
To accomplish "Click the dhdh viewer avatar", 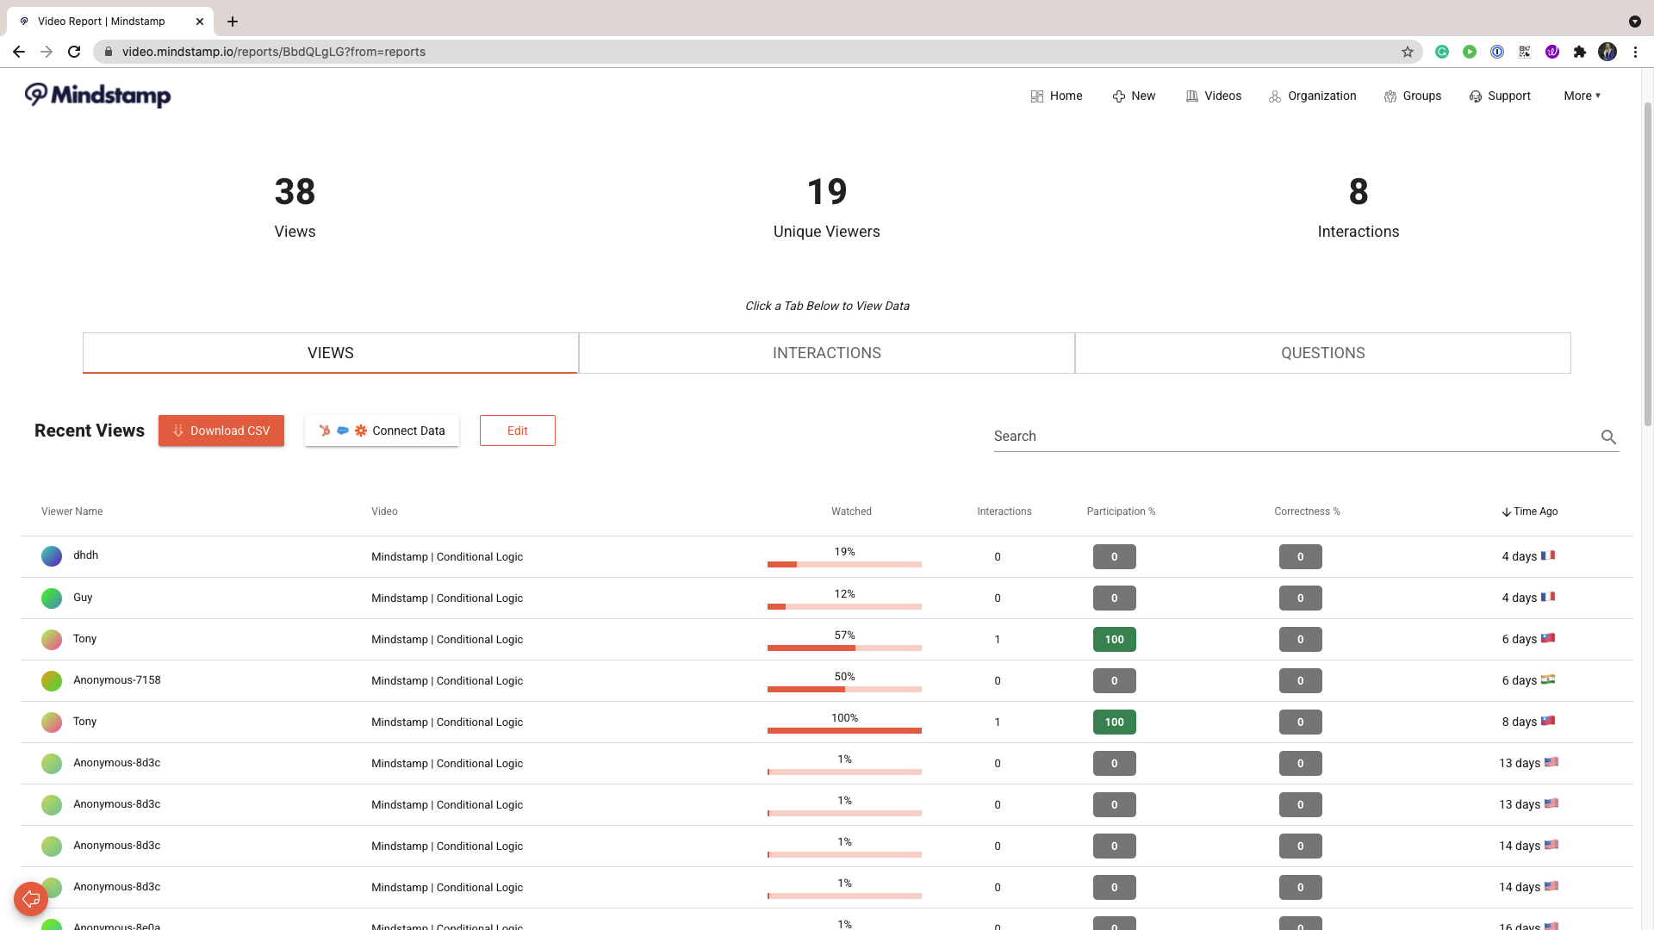I will click(x=52, y=556).
